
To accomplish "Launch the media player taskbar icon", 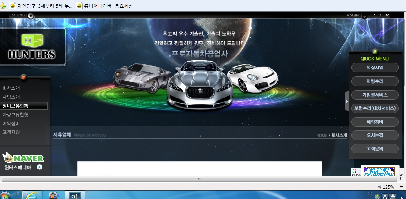I will click(53, 195).
